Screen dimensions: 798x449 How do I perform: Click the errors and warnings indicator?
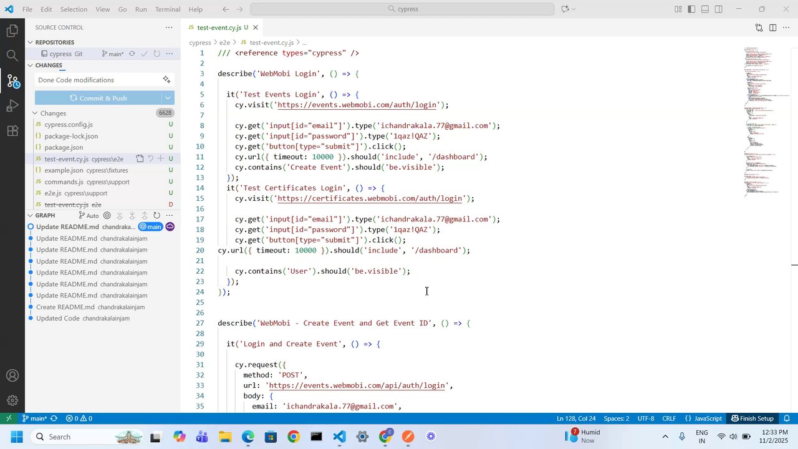(x=79, y=418)
